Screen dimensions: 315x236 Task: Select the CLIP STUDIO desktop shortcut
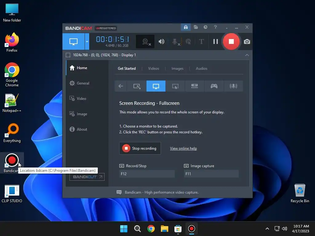pos(12,194)
